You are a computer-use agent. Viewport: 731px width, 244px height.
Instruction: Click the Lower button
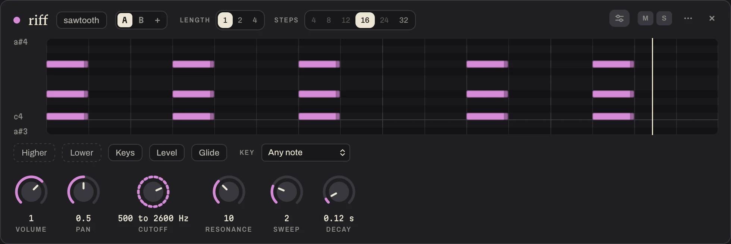[x=82, y=153]
